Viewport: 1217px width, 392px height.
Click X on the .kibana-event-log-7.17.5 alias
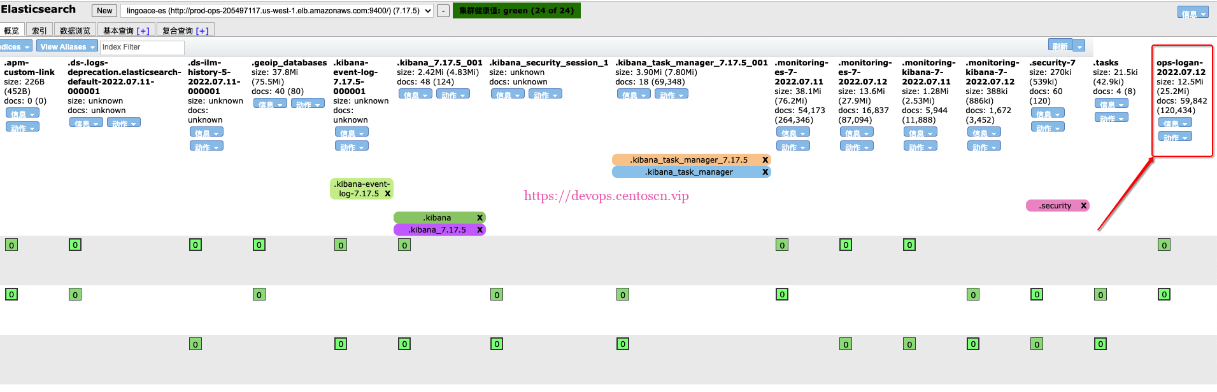click(x=387, y=194)
